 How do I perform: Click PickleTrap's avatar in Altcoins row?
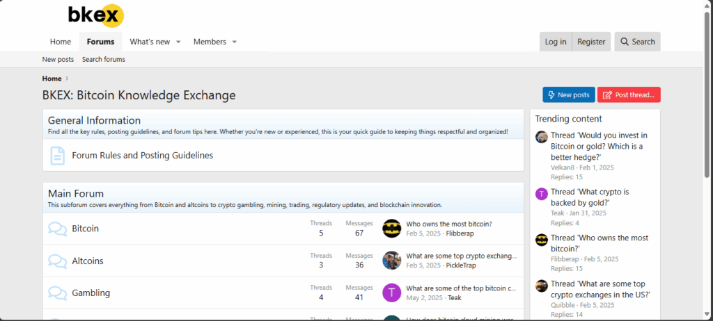[x=392, y=261]
